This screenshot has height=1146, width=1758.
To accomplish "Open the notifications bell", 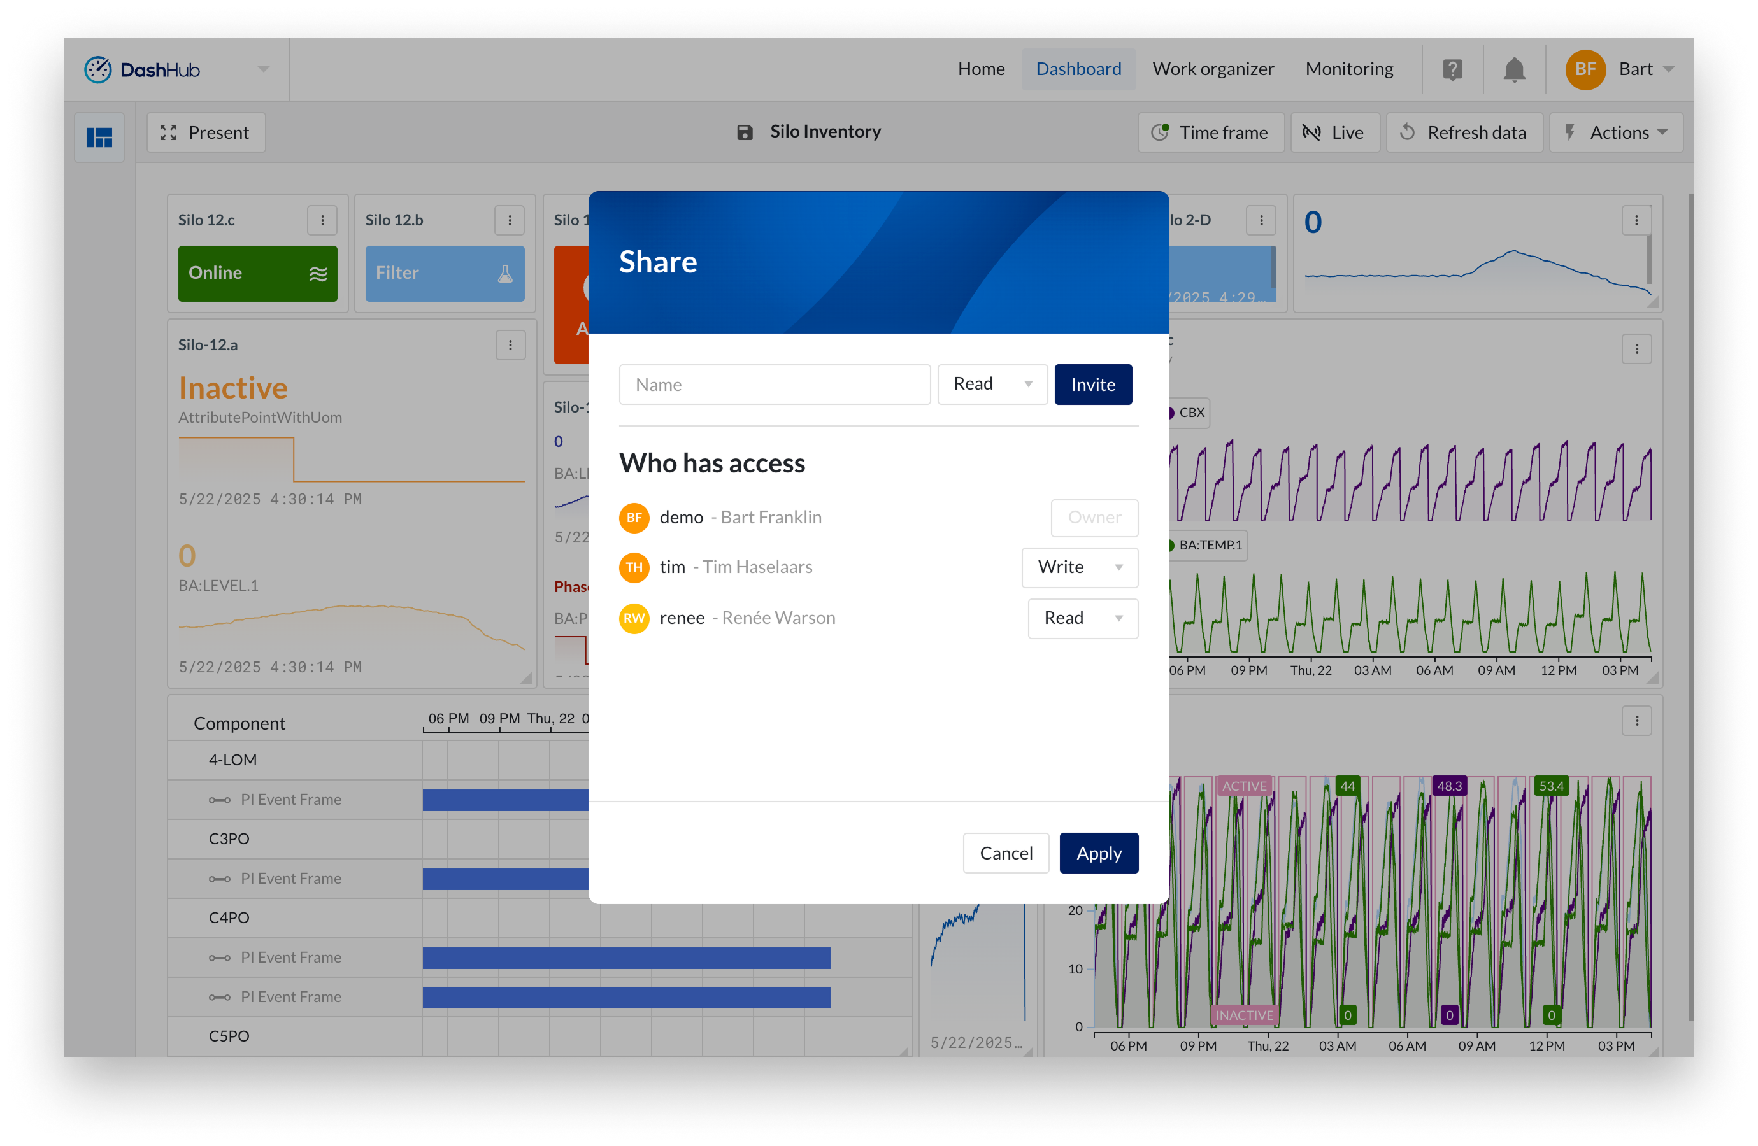I will (1513, 70).
